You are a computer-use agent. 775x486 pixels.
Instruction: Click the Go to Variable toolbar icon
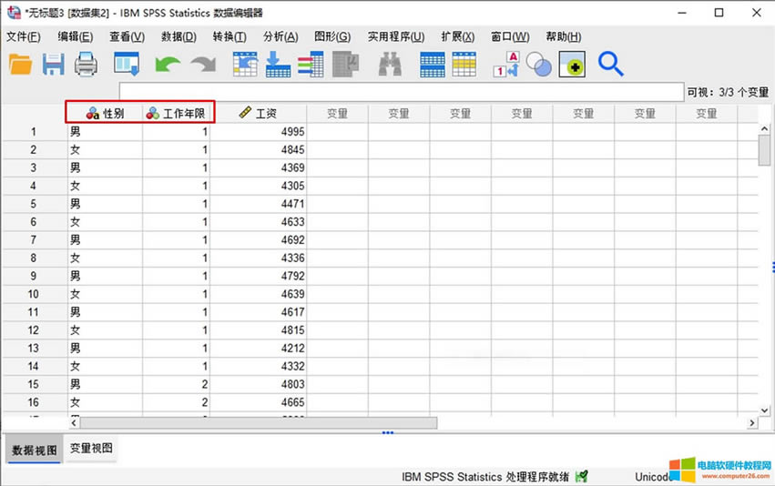pos(277,64)
